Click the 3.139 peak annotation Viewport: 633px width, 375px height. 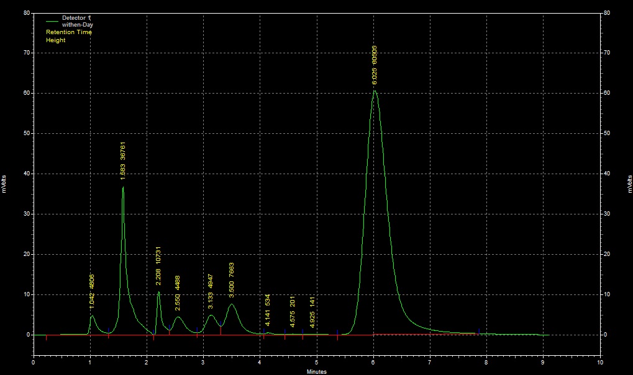211,292
